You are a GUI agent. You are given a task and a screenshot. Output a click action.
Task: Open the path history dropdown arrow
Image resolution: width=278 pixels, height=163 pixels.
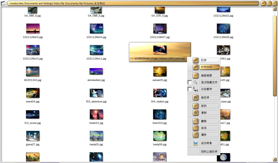click(x=263, y=3)
